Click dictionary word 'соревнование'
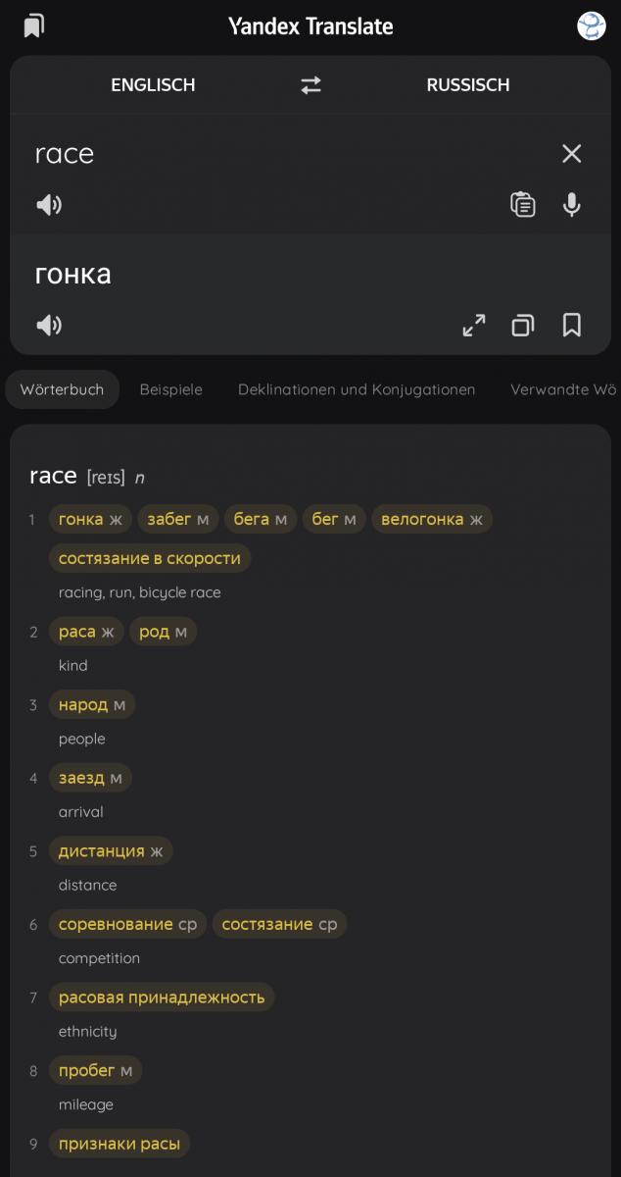The height and width of the screenshot is (1177, 621). click(x=118, y=924)
